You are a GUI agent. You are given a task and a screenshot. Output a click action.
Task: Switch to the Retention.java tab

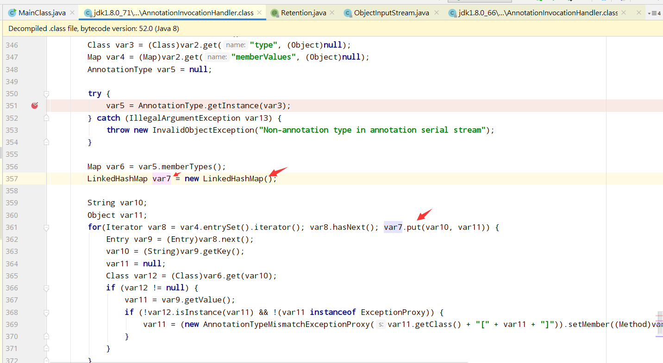click(x=303, y=12)
